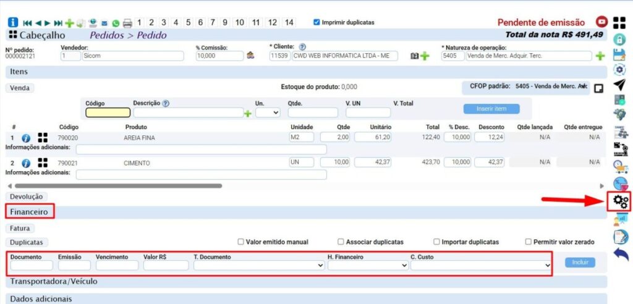Click the Vencimento input field
Viewport: 633px width, 304px height.
point(117,265)
